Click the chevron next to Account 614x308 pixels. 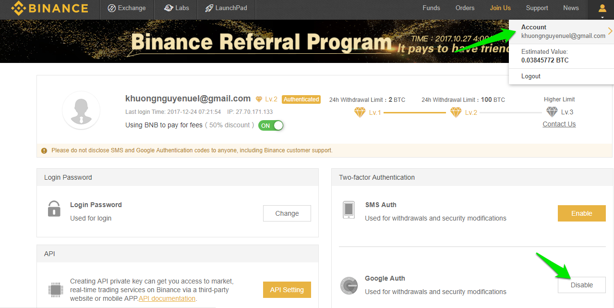click(x=610, y=31)
